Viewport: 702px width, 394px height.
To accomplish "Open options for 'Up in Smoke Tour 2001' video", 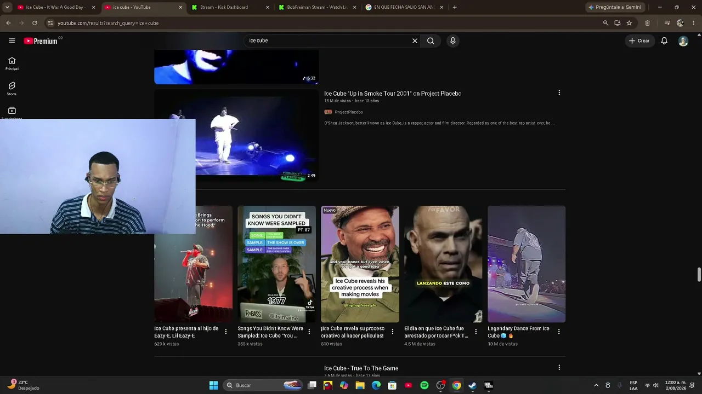I will click(x=559, y=93).
